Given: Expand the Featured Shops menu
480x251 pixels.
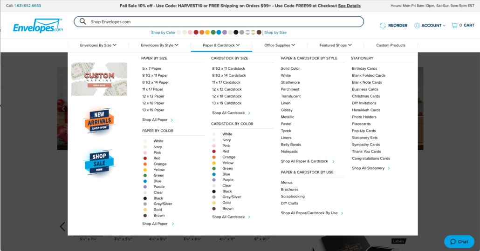Looking at the screenshot, I should click(x=336, y=45).
